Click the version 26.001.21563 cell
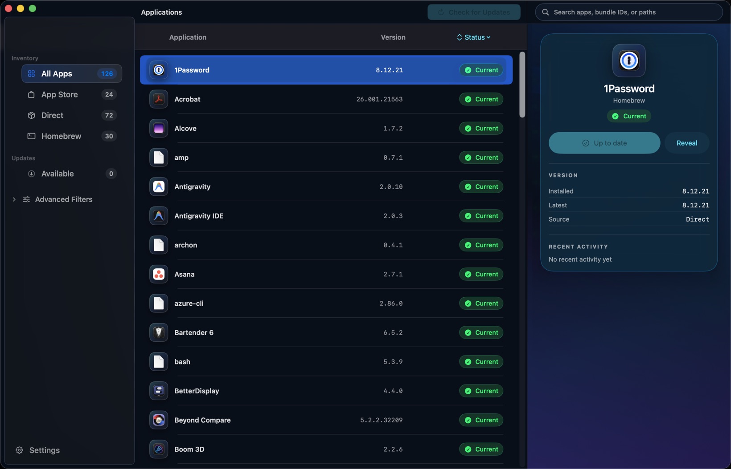The height and width of the screenshot is (469, 731). click(x=379, y=99)
